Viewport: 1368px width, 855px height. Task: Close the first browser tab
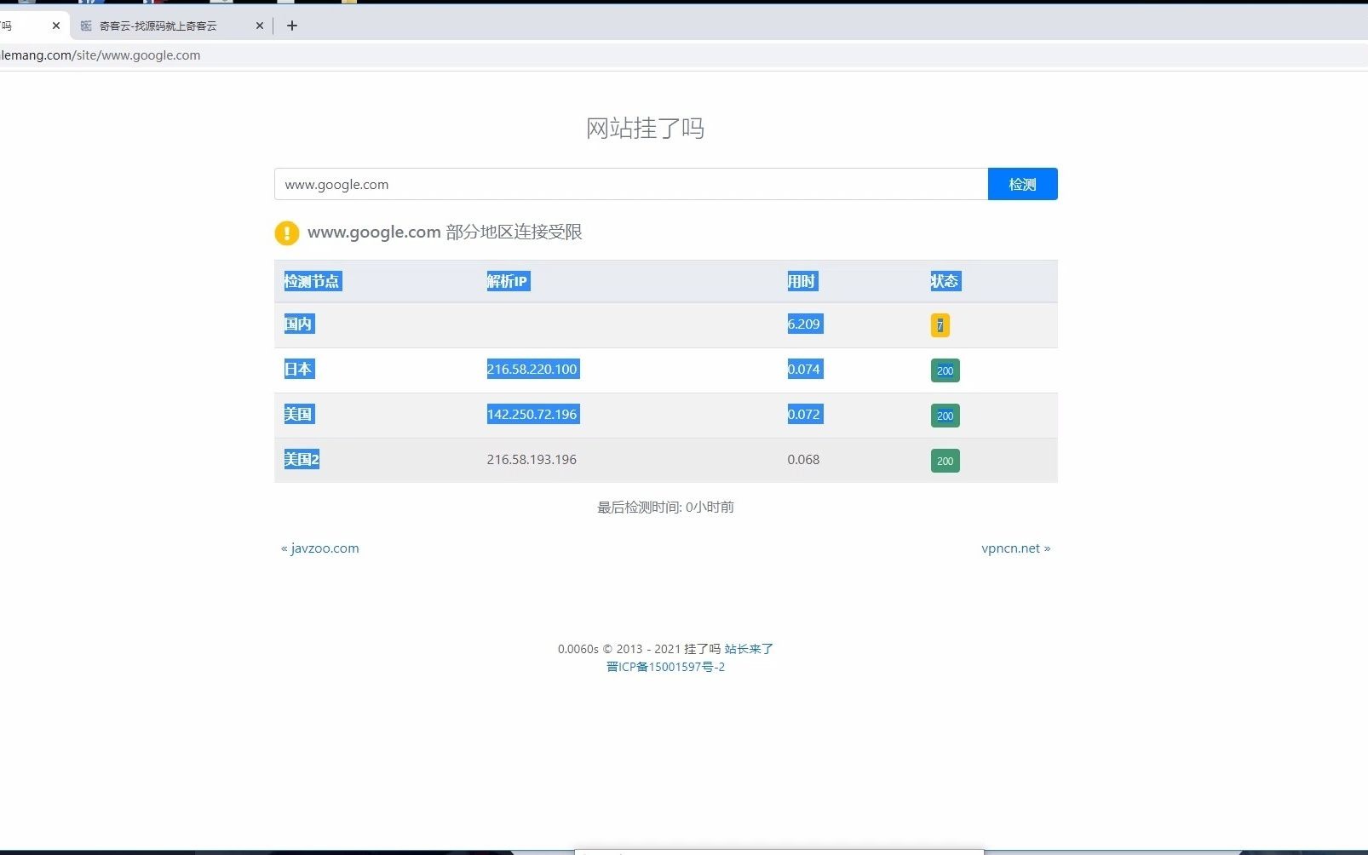pos(56,26)
